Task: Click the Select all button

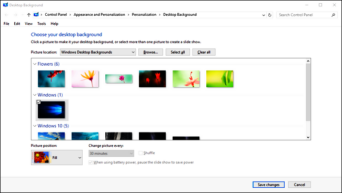Action: (177, 52)
